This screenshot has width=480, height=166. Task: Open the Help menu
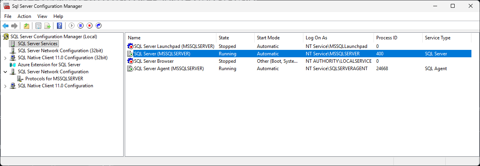pos(58,16)
